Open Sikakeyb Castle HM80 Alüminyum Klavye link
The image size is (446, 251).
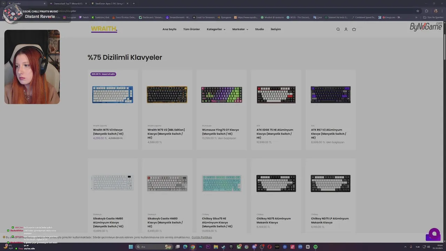[x=108, y=222]
